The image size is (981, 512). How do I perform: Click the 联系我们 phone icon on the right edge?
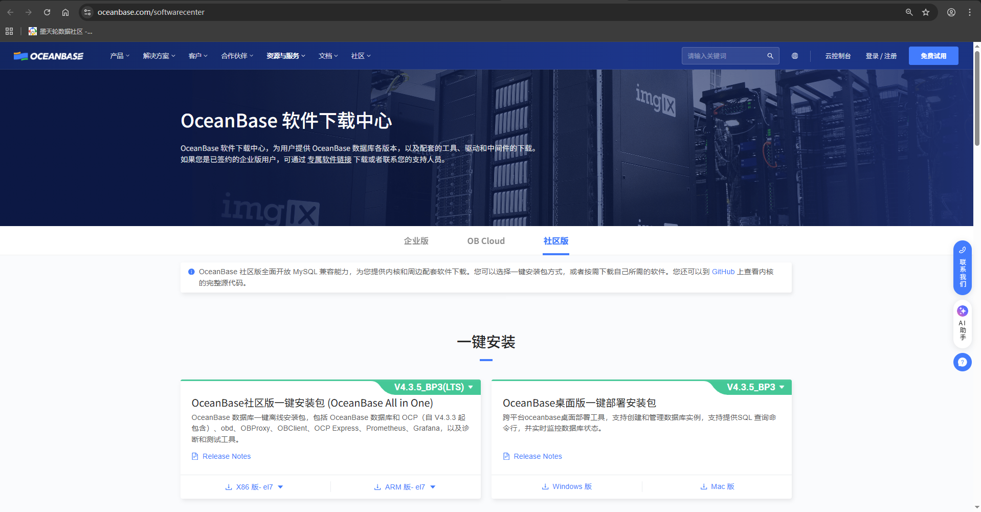962,250
